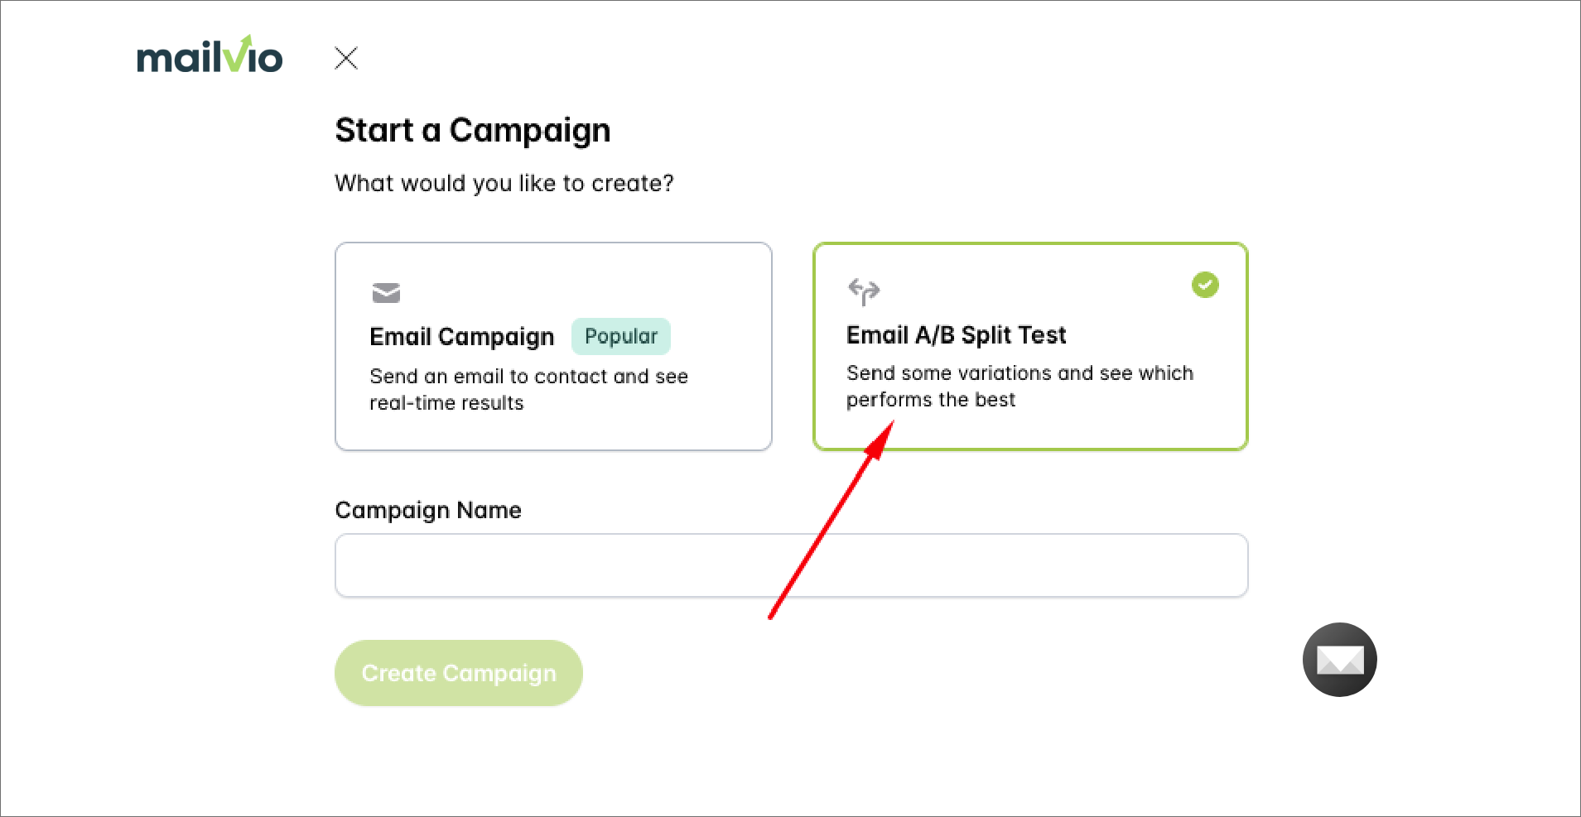This screenshot has height=817, width=1581.
Task: Click the red annotation arrow
Action: (x=830, y=521)
